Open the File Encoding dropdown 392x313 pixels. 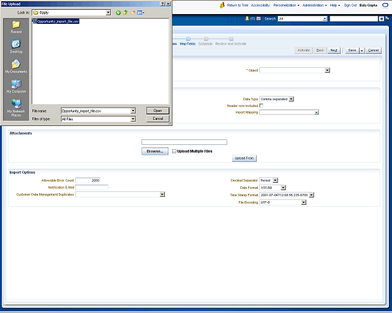(304, 202)
